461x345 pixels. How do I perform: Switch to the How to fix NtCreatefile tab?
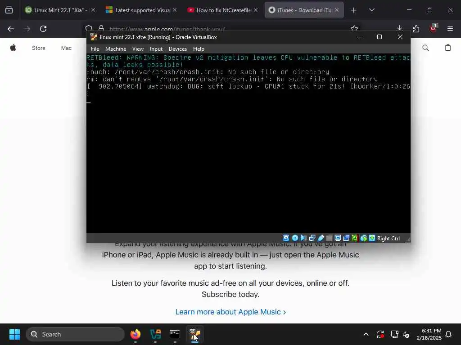click(223, 10)
